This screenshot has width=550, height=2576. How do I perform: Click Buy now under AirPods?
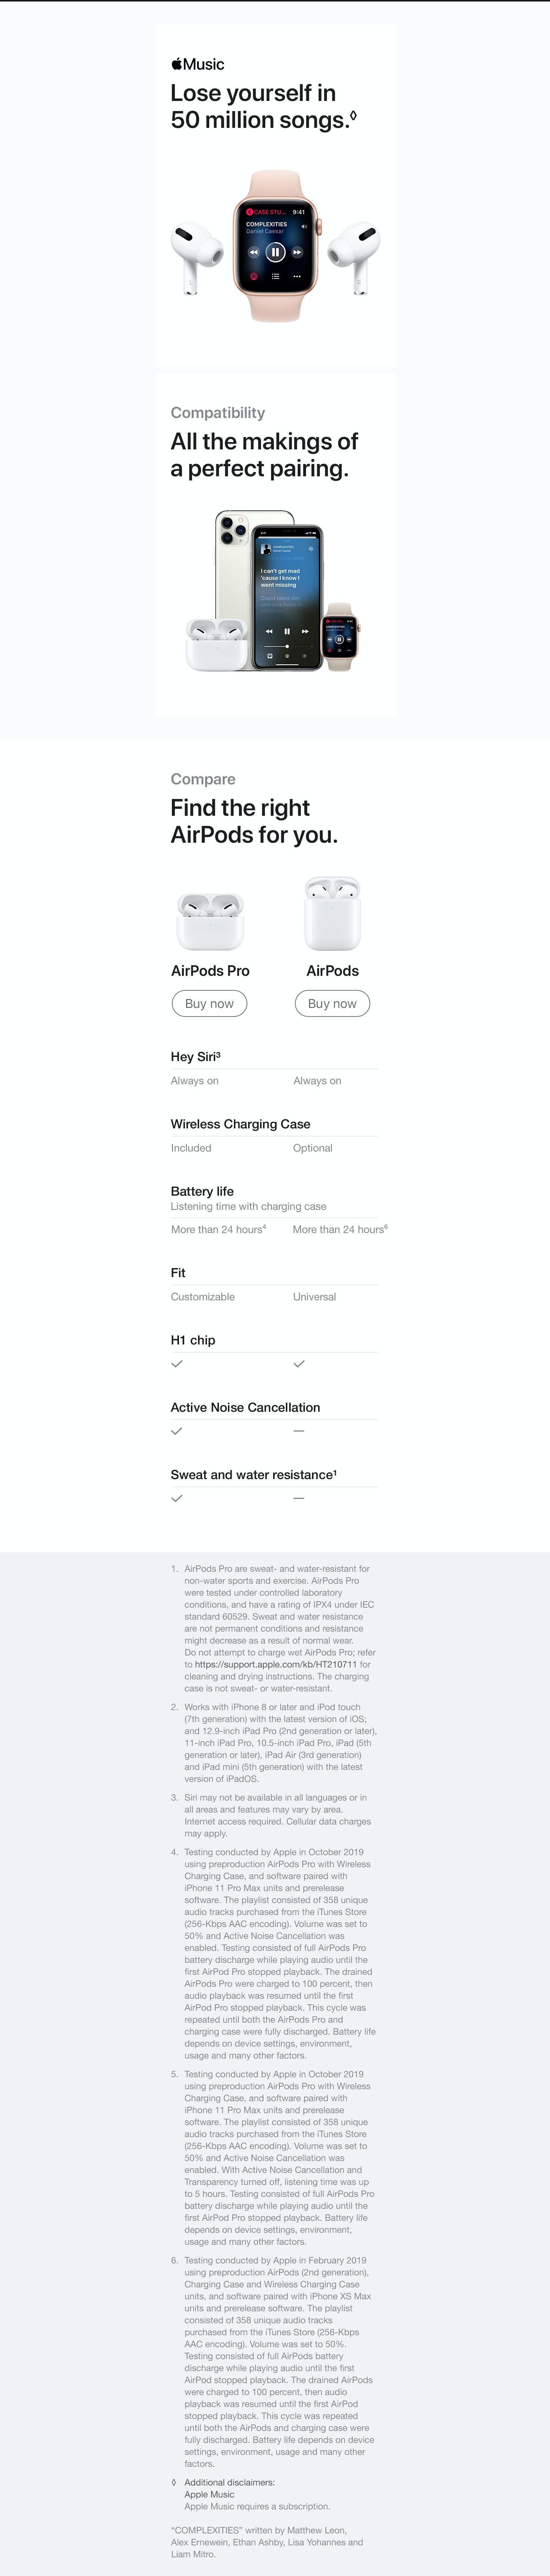click(x=332, y=1003)
